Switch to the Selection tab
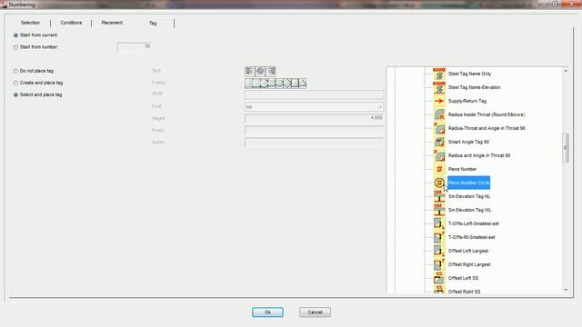The image size is (582, 327). click(x=30, y=23)
